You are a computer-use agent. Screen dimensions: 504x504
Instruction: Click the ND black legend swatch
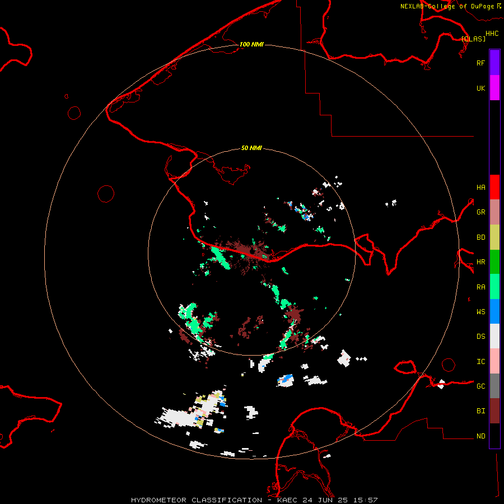[494, 436]
